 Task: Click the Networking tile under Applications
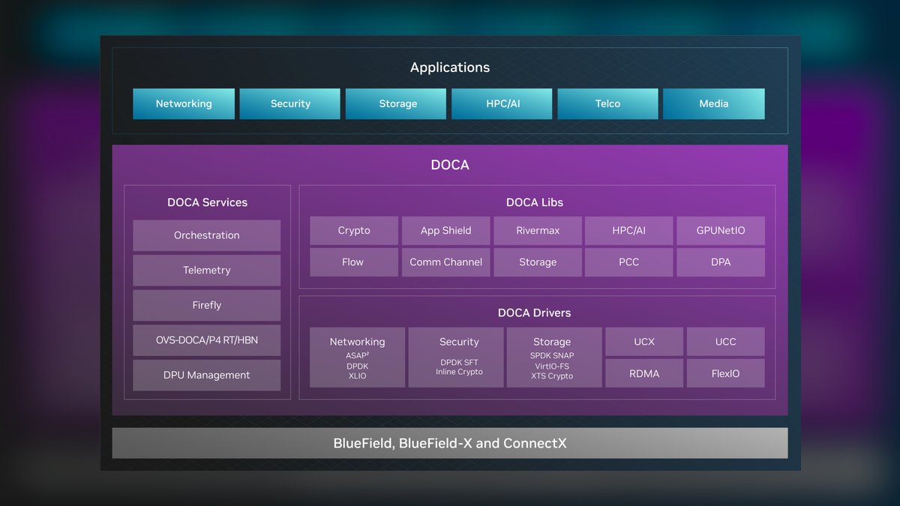coord(184,104)
